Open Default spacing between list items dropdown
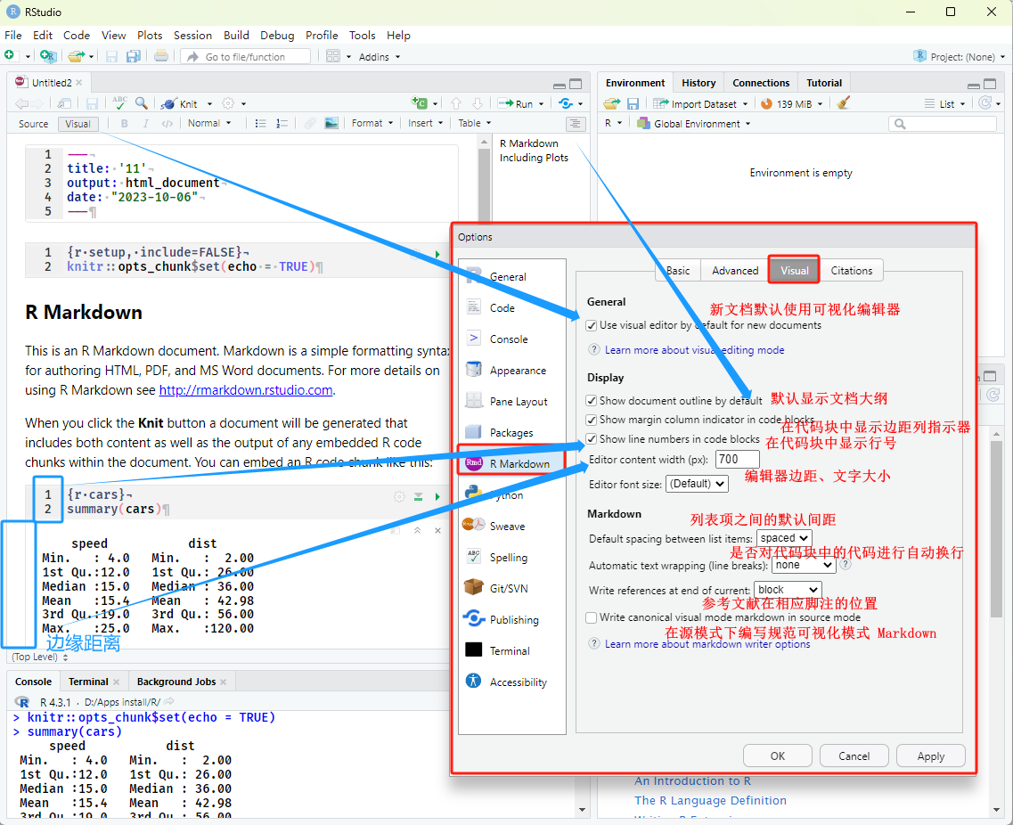 (784, 537)
